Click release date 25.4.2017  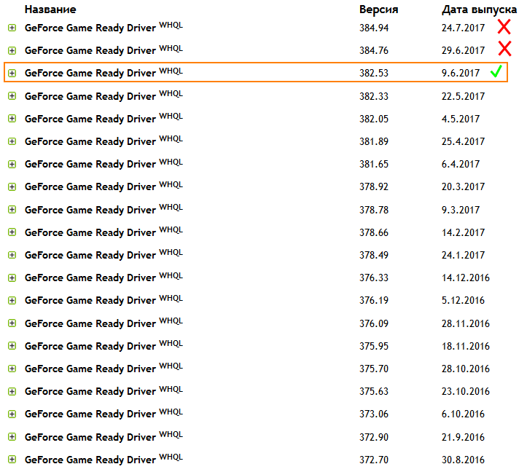pyautogui.click(x=463, y=141)
